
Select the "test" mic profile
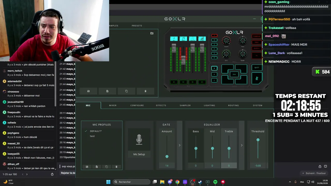[x=92, y=136]
